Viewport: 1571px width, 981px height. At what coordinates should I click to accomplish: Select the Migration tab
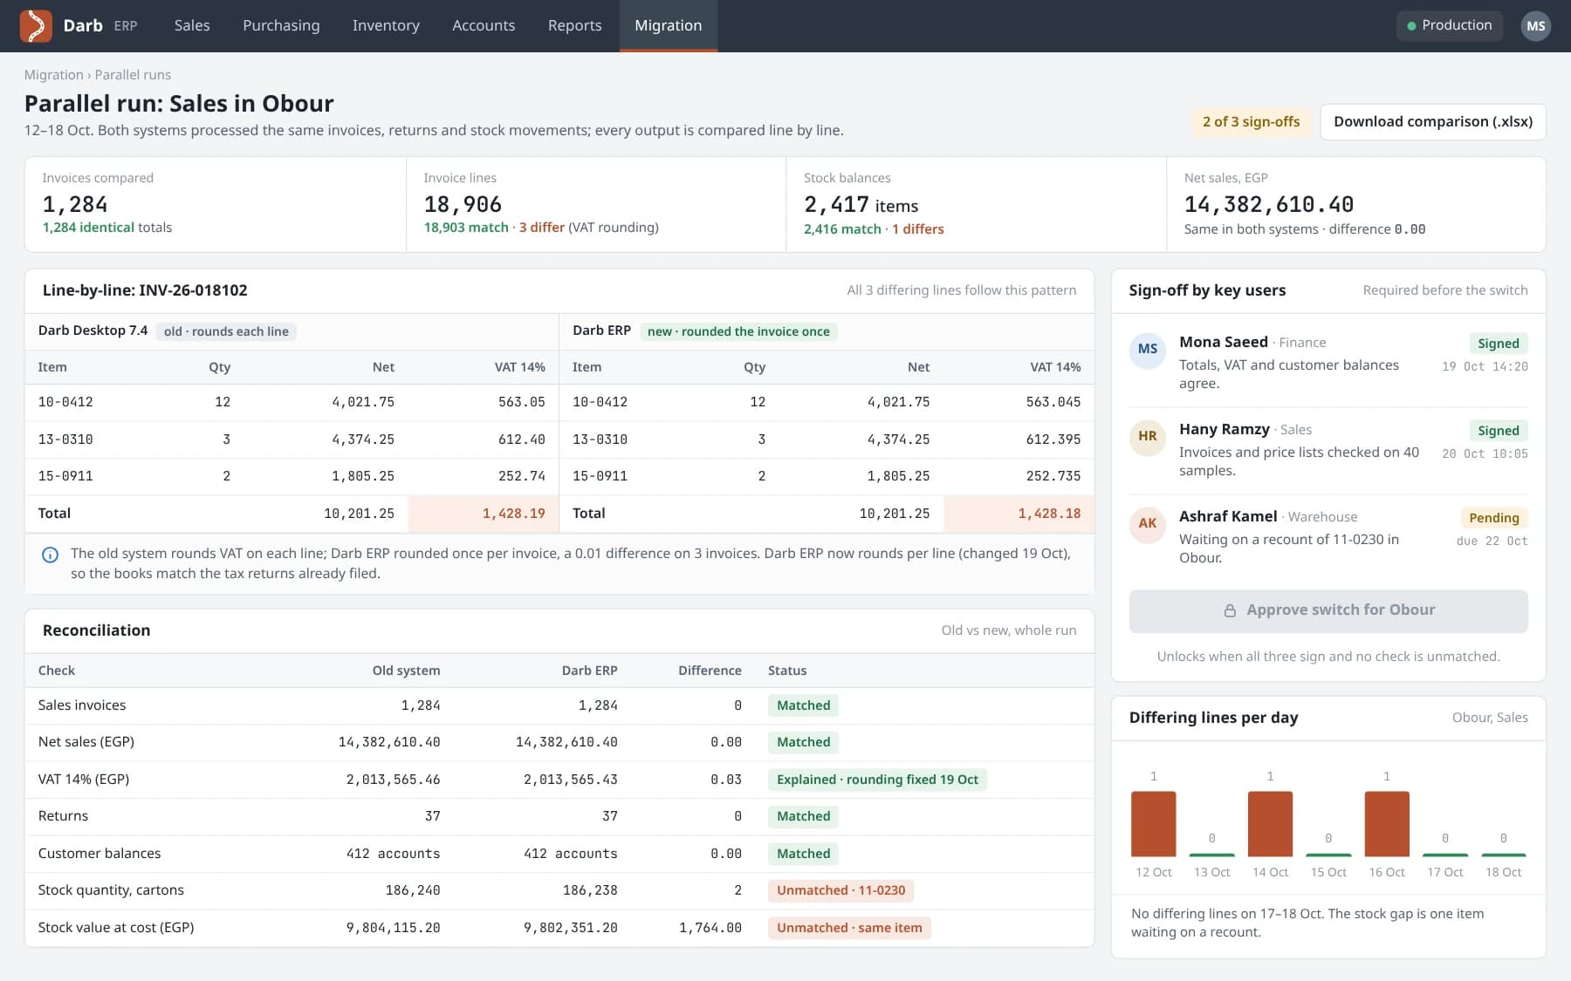pyautogui.click(x=669, y=26)
